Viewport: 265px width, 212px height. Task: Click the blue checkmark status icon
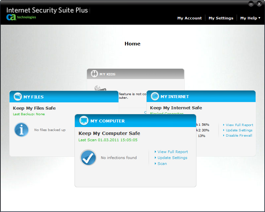tap(88, 158)
